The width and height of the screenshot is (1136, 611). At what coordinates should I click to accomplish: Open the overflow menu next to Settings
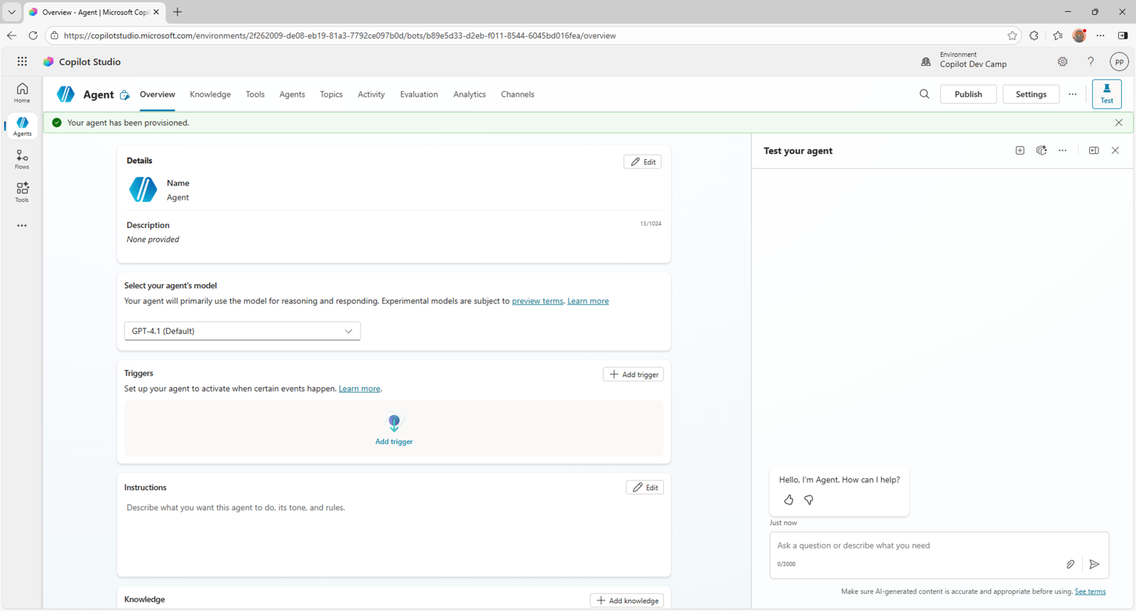[x=1072, y=94]
